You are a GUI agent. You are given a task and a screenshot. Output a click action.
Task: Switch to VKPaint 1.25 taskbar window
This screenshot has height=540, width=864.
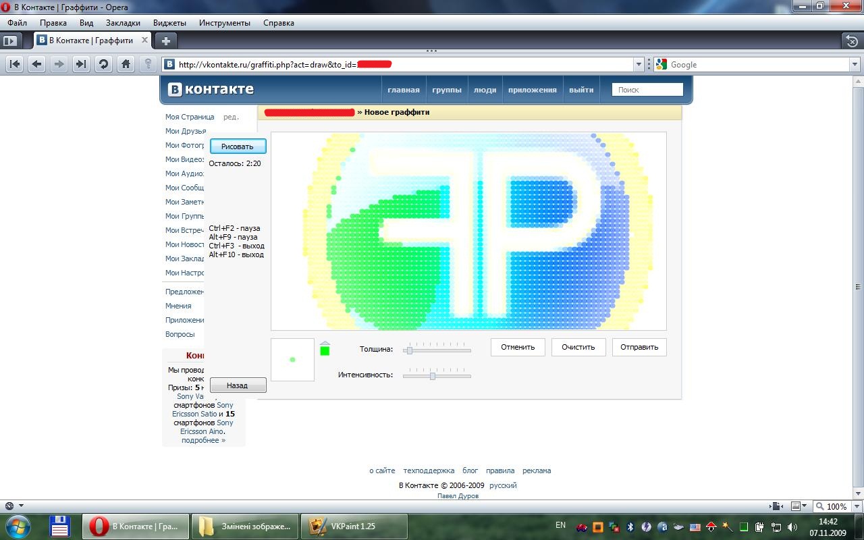point(354,526)
